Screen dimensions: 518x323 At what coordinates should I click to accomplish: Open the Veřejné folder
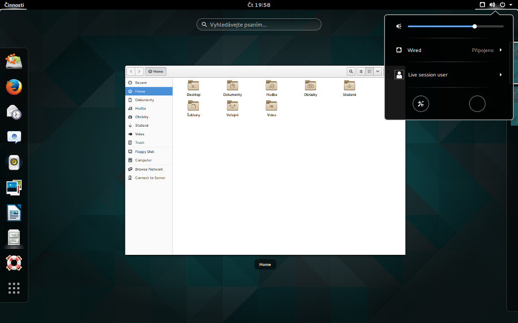tap(232, 109)
